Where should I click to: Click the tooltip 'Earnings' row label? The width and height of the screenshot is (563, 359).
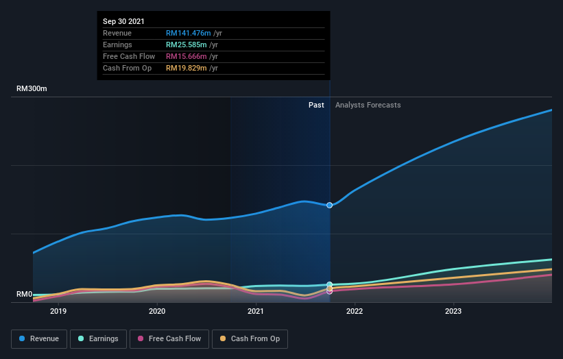tap(117, 45)
